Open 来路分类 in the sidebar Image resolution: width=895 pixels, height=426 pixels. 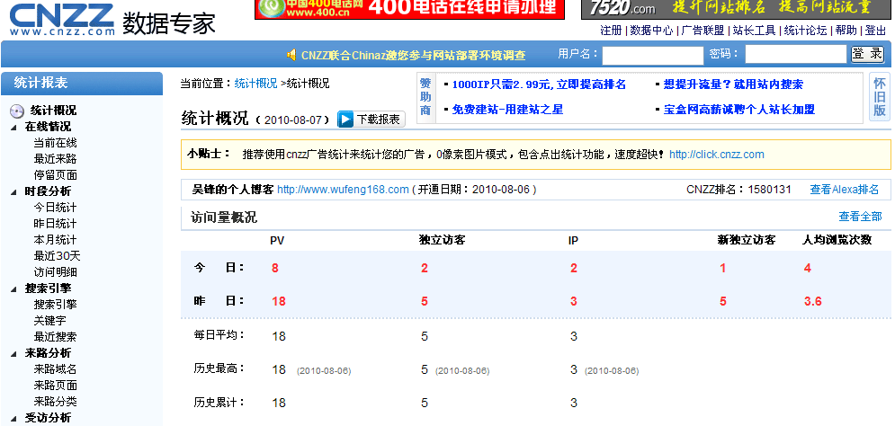[55, 402]
